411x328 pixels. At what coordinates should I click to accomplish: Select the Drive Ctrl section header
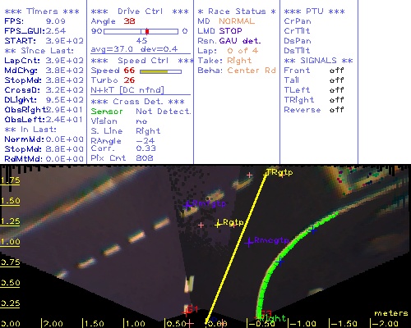coord(140,11)
